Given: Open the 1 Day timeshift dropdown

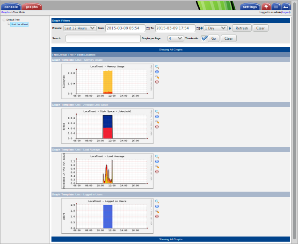Looking at the screenshot, I should tap(215, 29).
